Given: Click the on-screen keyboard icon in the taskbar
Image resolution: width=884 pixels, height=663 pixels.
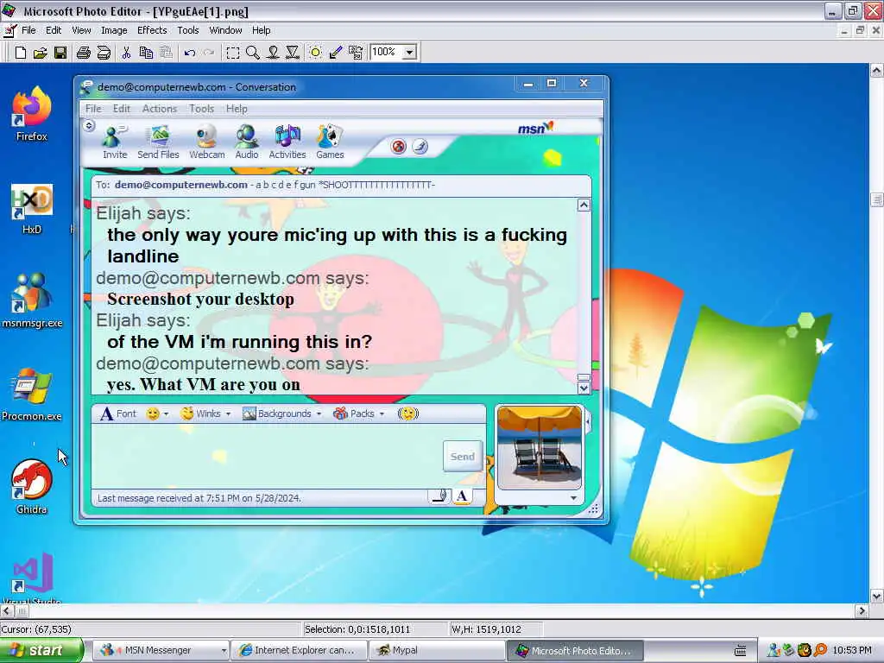Looking at the screenshot, I should point(740,651).
